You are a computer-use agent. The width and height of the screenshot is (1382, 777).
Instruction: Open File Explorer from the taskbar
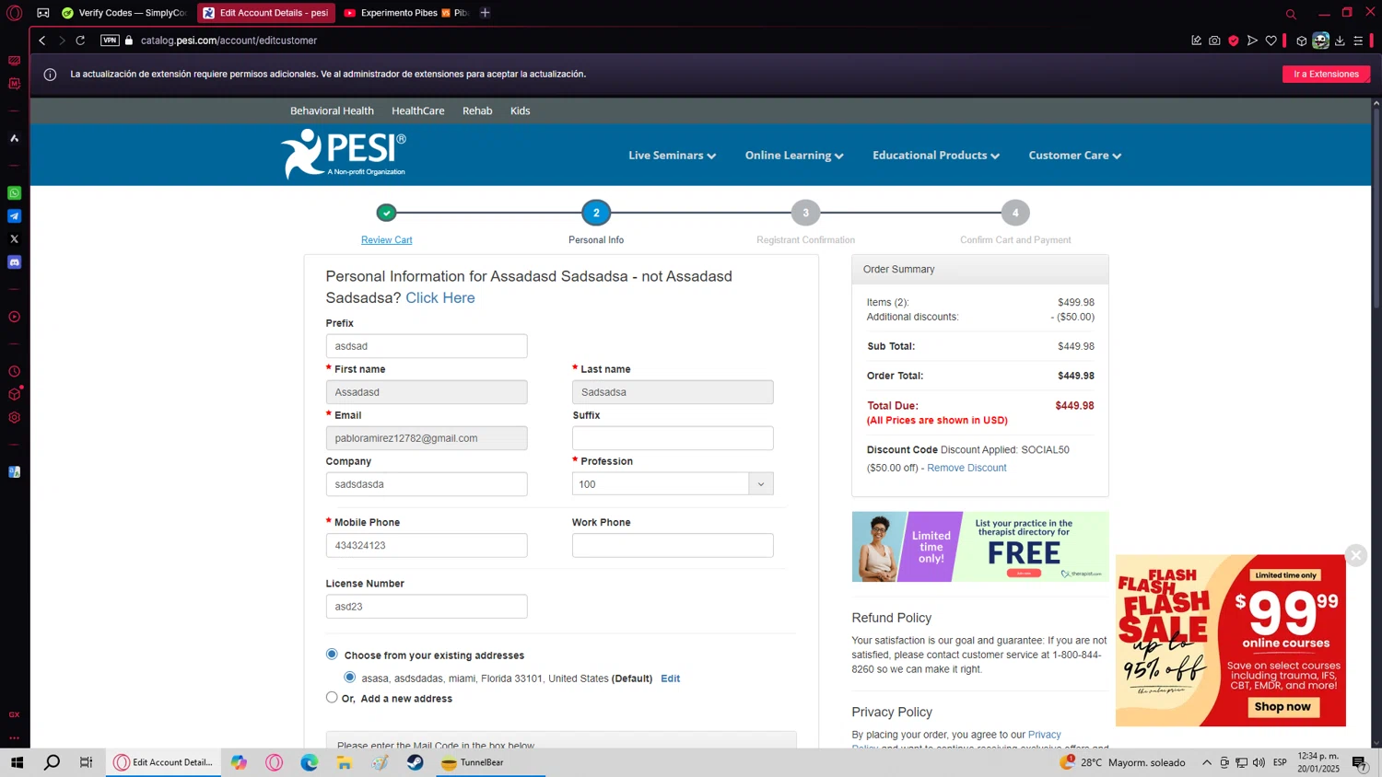pos(344,762)
